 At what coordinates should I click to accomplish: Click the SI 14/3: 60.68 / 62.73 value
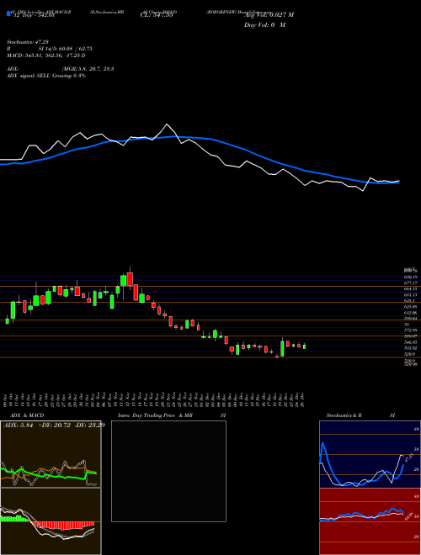pyautogui.click(x=65, y=49)
